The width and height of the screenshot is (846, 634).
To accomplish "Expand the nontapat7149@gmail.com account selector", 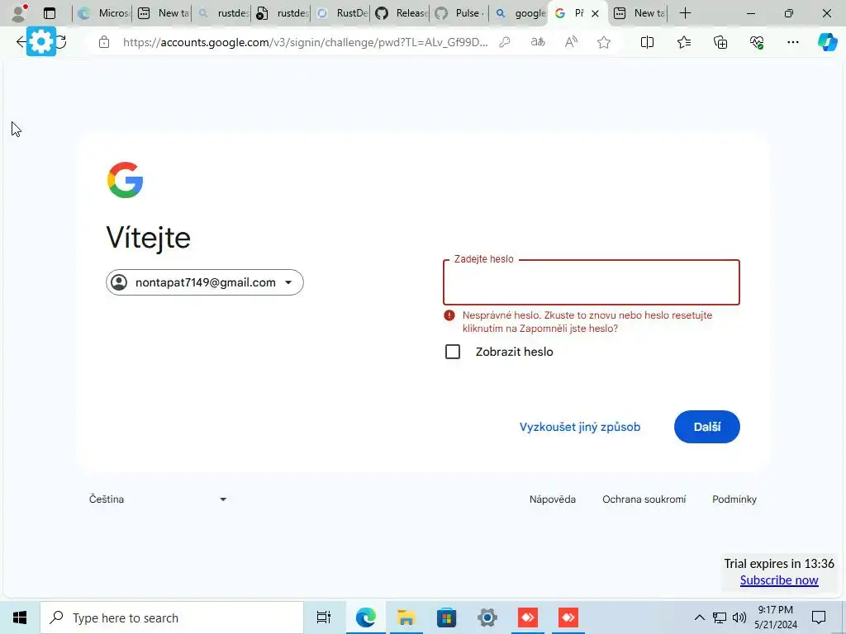I will [x=205, y=282].
